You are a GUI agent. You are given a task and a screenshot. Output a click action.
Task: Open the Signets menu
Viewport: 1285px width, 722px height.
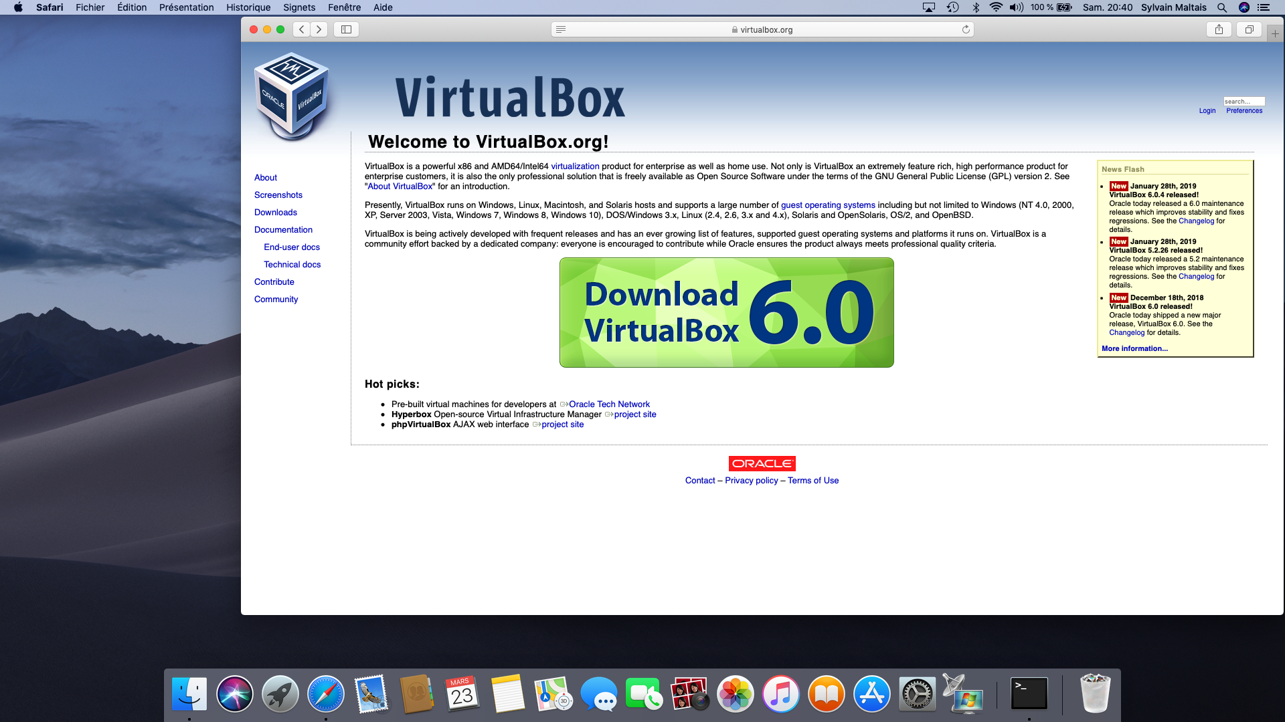(x=299, y=7)
